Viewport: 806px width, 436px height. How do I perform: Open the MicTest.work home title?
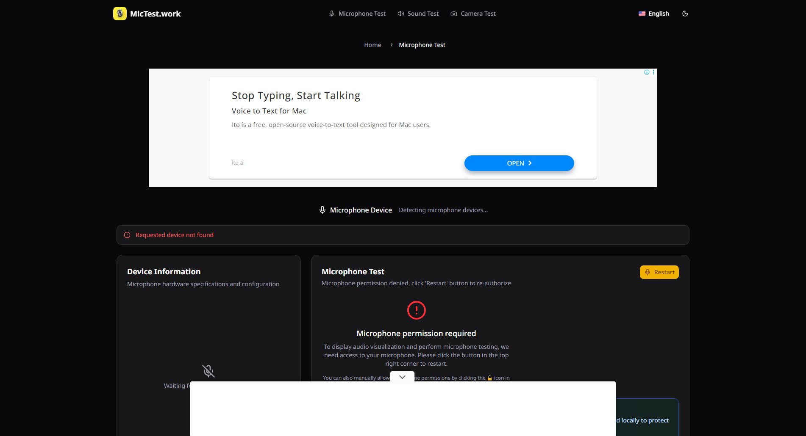(155, 14)
